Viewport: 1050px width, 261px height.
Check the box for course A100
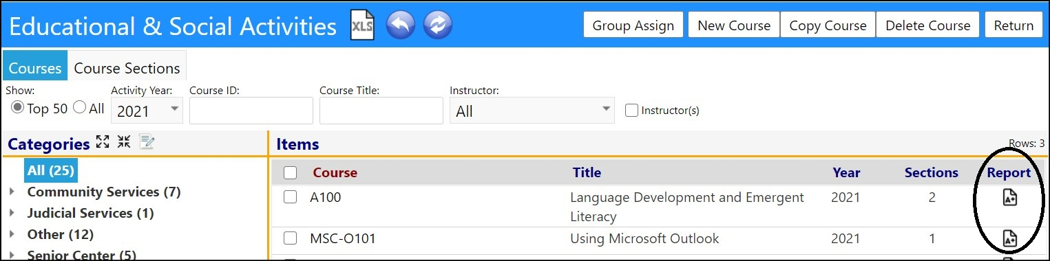(x=291, y=197)
